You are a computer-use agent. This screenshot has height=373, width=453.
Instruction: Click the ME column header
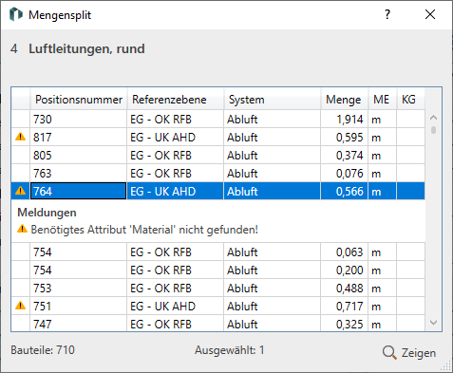(383, 100)
